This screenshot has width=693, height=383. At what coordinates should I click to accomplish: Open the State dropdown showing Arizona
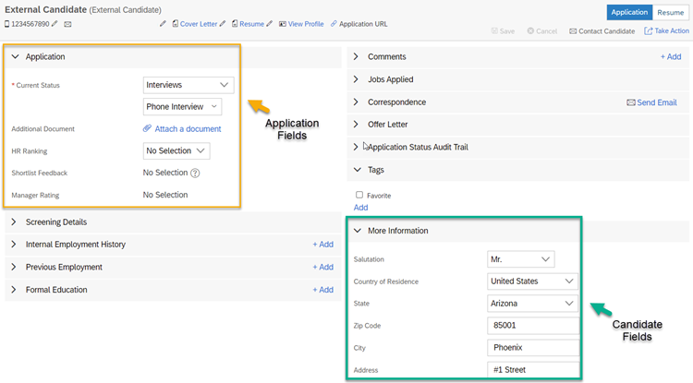tap(532, 304)
